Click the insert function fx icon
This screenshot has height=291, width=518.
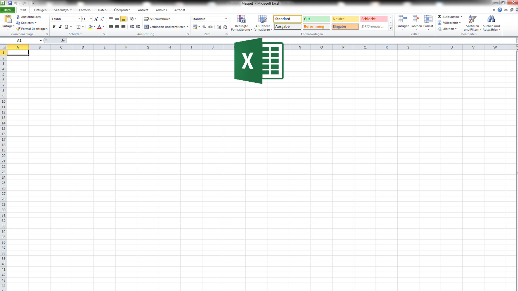(x=63, y=40)
